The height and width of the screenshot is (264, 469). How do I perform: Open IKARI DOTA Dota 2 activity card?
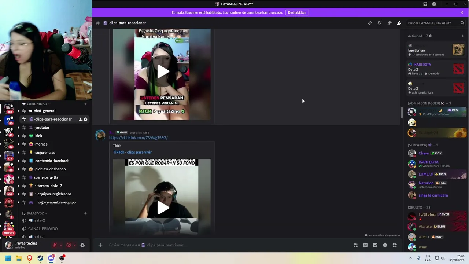point(436,69)
